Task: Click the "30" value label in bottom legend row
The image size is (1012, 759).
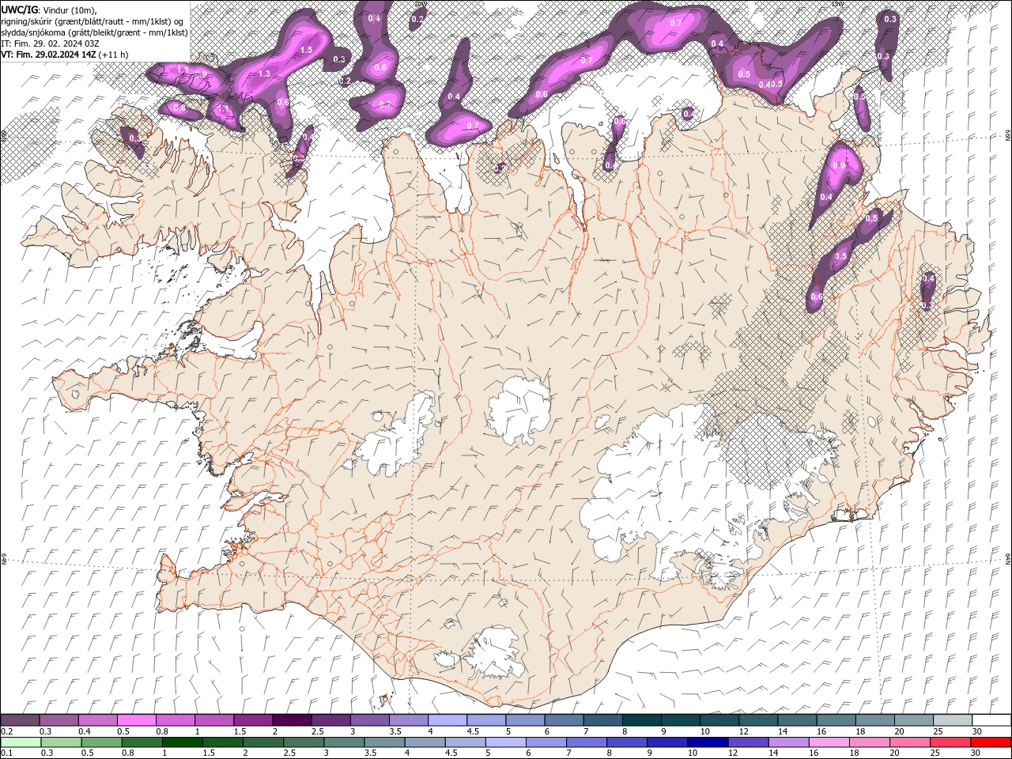Action: [975, 753]
